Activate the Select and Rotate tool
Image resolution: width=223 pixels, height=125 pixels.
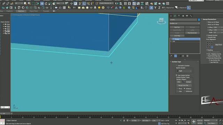click(x=46, y=3)
